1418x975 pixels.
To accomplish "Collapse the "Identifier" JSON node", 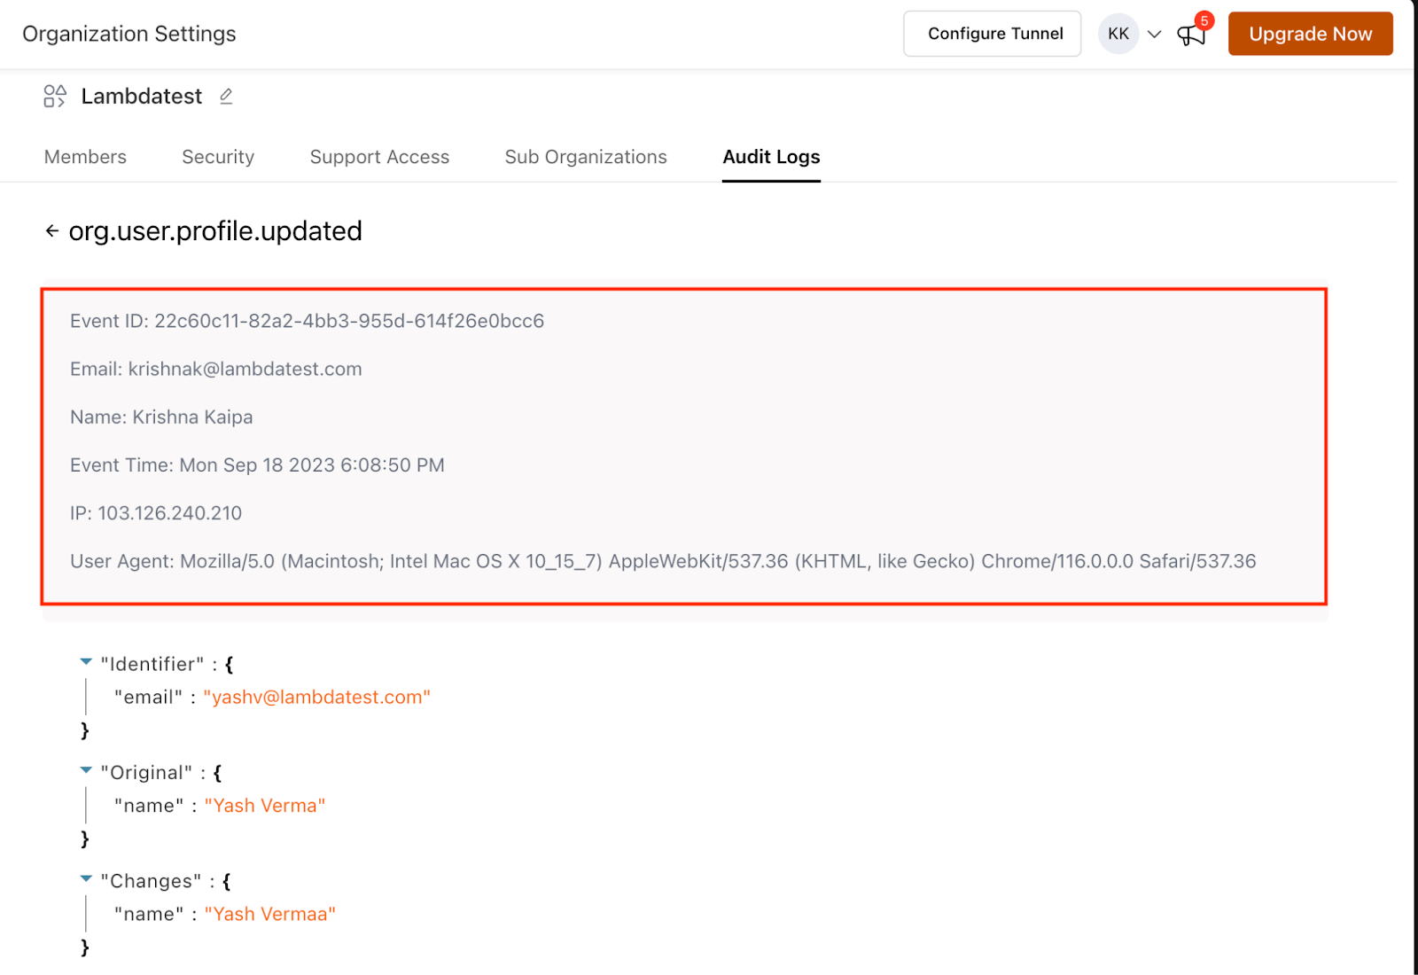I will (x=86, y=662).
